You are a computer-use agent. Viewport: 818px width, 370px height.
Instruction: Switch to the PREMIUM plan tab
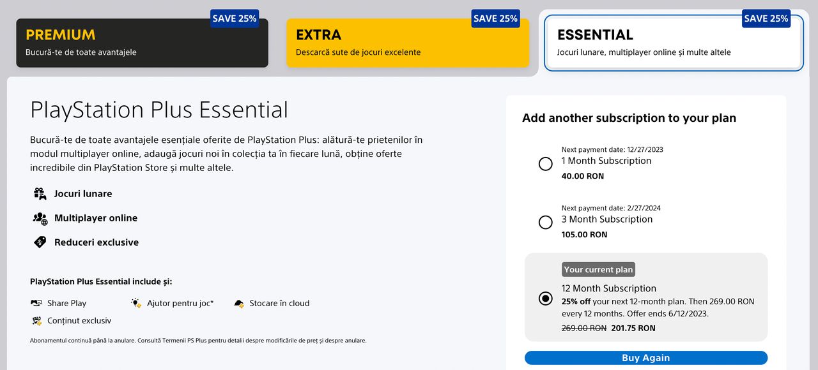pyautogui.click(x=142, y=43)
